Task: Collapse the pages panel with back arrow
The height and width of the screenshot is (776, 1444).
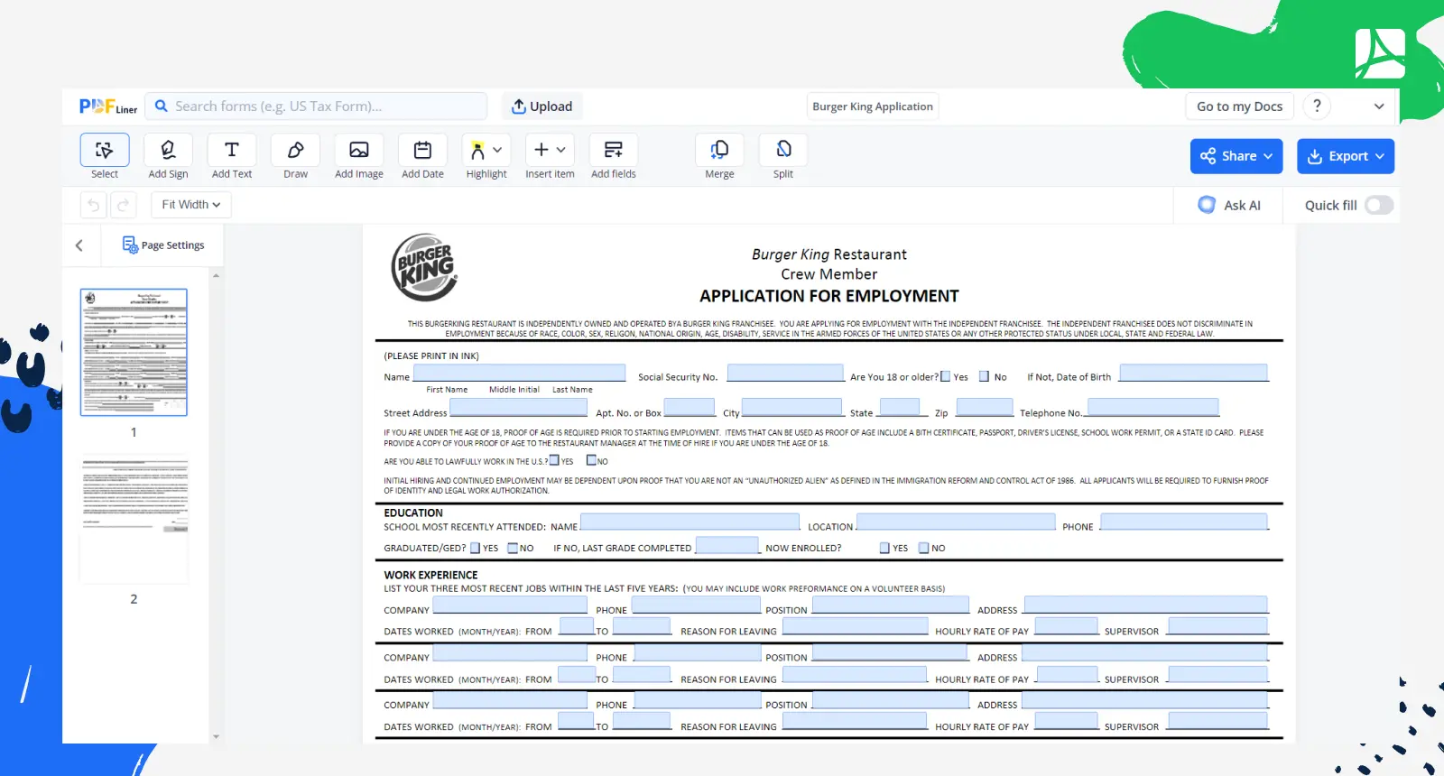Action: (79, 245)
